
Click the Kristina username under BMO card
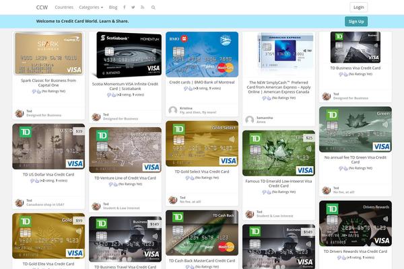coord(186,108)
